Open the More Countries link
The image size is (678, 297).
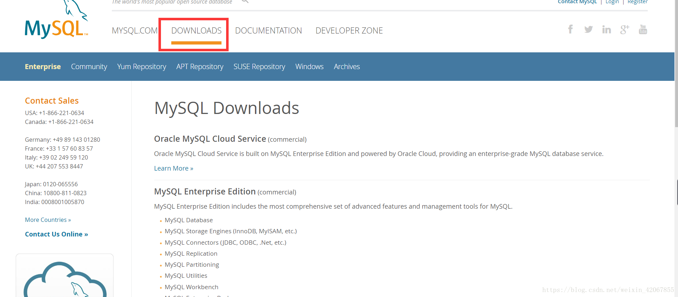(x=48, y=220)
